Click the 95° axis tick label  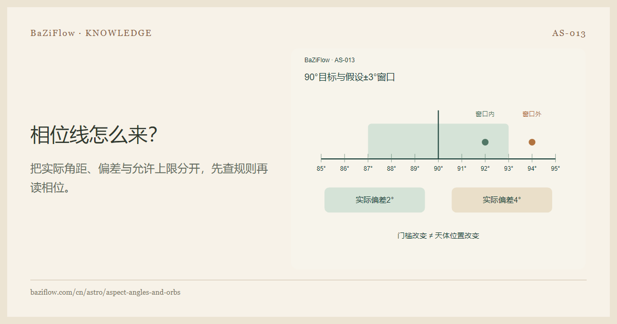[x=555, y=168]
